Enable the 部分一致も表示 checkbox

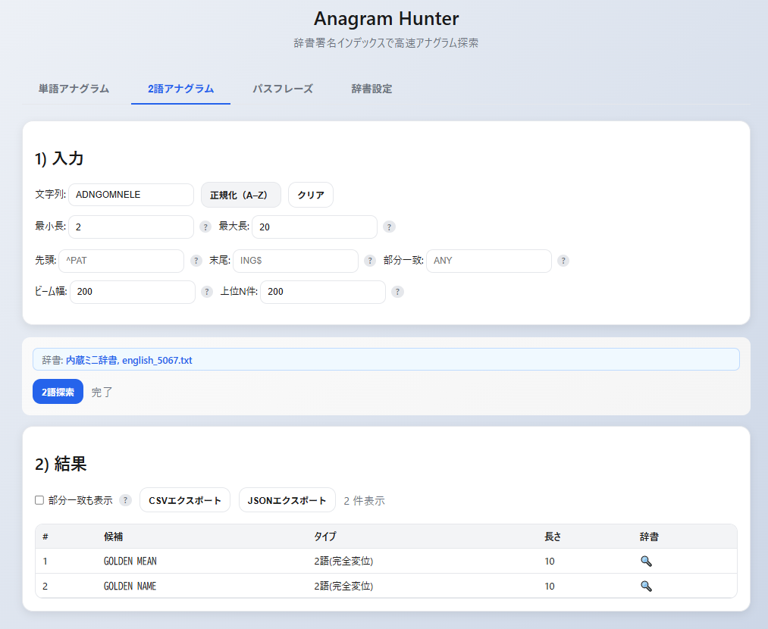click(39, 500)
